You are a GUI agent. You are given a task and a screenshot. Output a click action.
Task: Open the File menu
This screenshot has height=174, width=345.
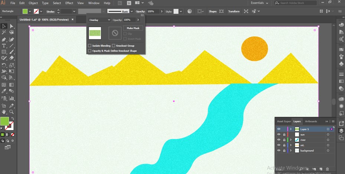[13, 3]
